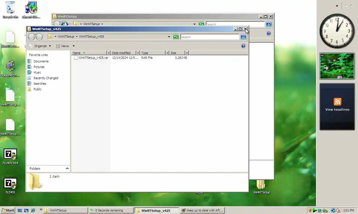Select the idman642b installer desktop icon
This screenshot has height=214, width=358.
(x=31, y=10)
